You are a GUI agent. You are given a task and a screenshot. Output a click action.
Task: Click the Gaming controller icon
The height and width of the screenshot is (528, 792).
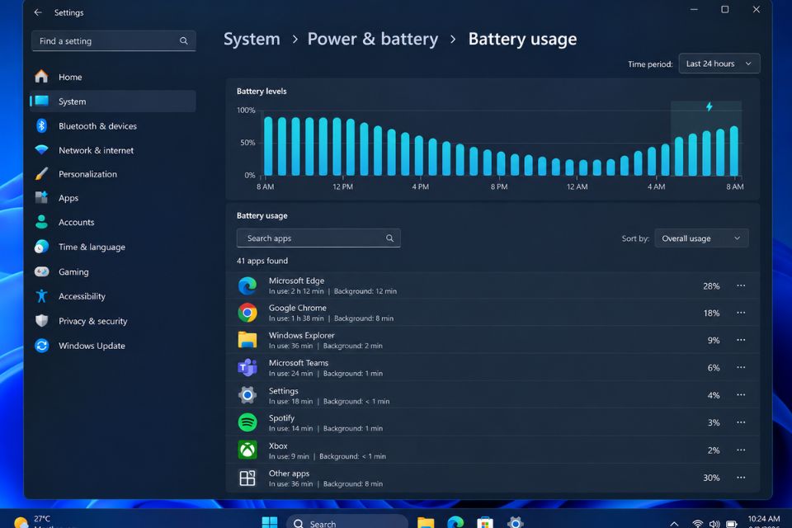coord(41,271)
